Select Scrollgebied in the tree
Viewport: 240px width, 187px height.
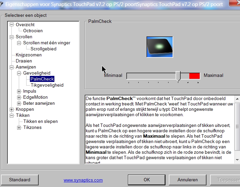point(43,49)
